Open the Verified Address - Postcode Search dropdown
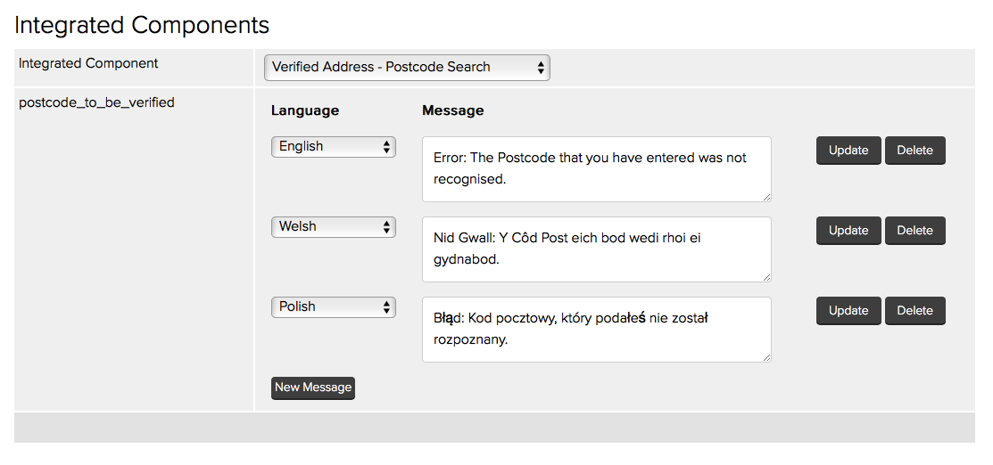Screen dimensions: 993x465 click(407, 68)
